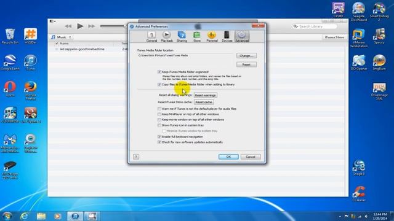
Task: Select the CPUID desktop icon
Action: pyautogui.click(x=338, y=10)
